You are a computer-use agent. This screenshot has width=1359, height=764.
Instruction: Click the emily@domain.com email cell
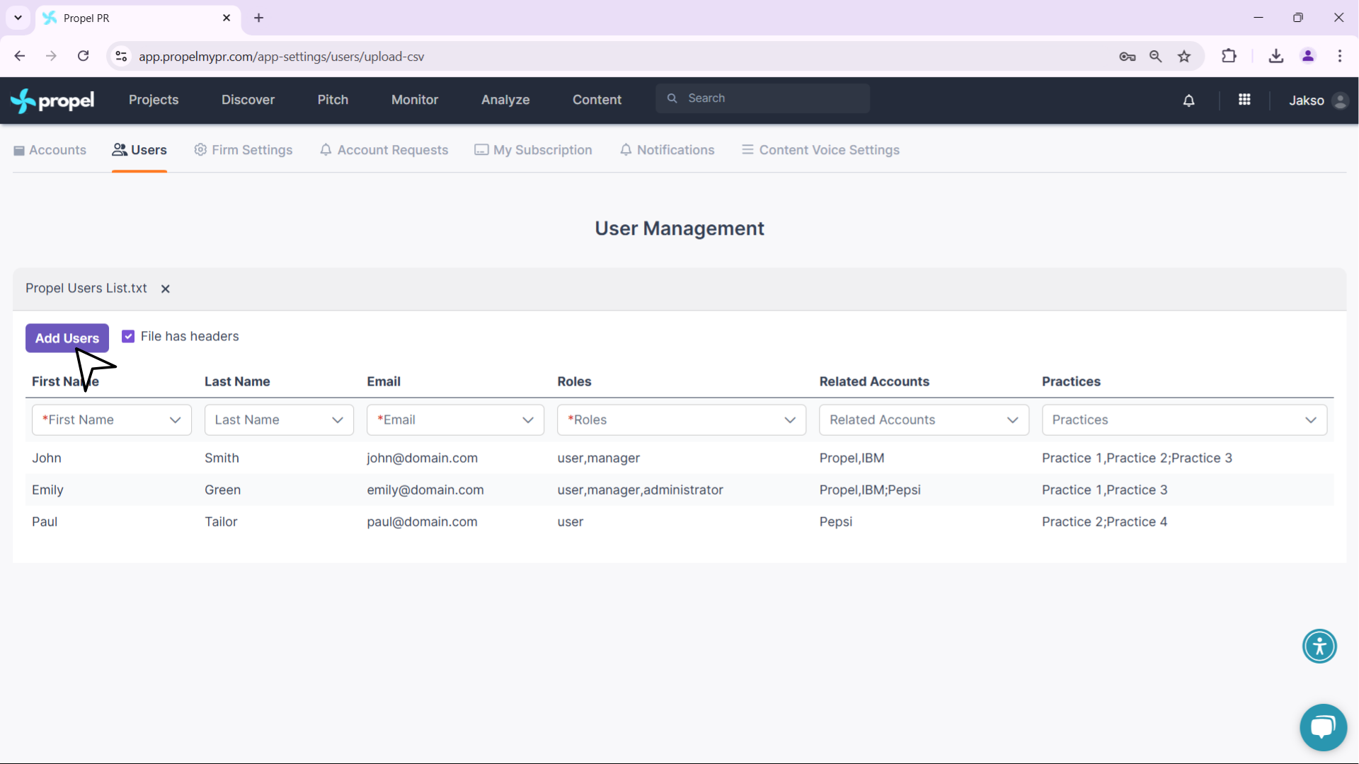[425, 490]
